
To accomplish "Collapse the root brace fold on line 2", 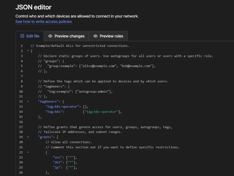I will [28, 51].
